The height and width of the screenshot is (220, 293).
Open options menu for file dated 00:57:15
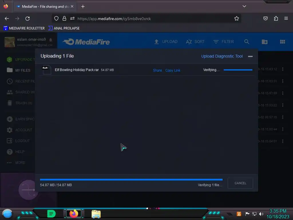[282, 117]
